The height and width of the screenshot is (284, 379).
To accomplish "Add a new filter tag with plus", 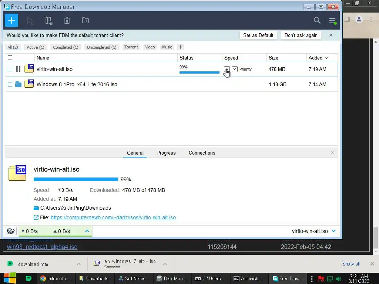I will (181, 47).
